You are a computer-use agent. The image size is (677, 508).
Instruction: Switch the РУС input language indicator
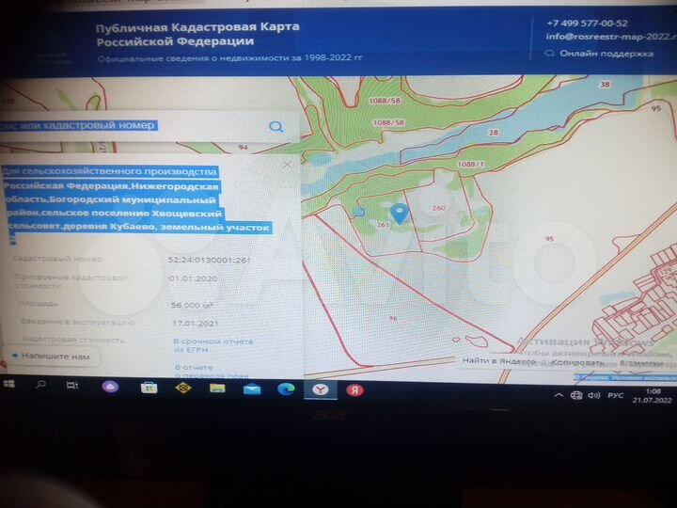(x=616, y=395)
